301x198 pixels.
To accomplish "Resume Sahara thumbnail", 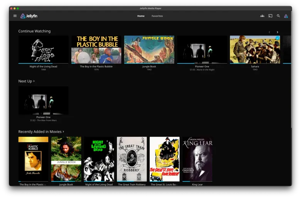I will pos(255,49).
